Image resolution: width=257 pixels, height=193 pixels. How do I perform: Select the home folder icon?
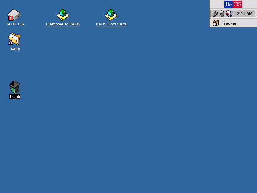(14, 39)
